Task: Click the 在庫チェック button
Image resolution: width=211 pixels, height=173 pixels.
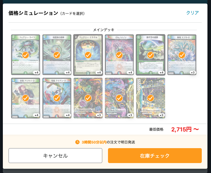Action: [x=155, y=156]
